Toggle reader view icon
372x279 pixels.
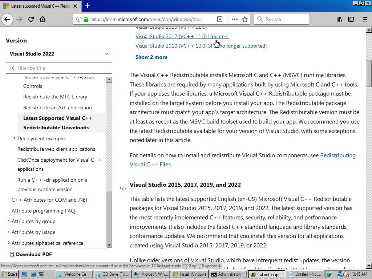220,19
